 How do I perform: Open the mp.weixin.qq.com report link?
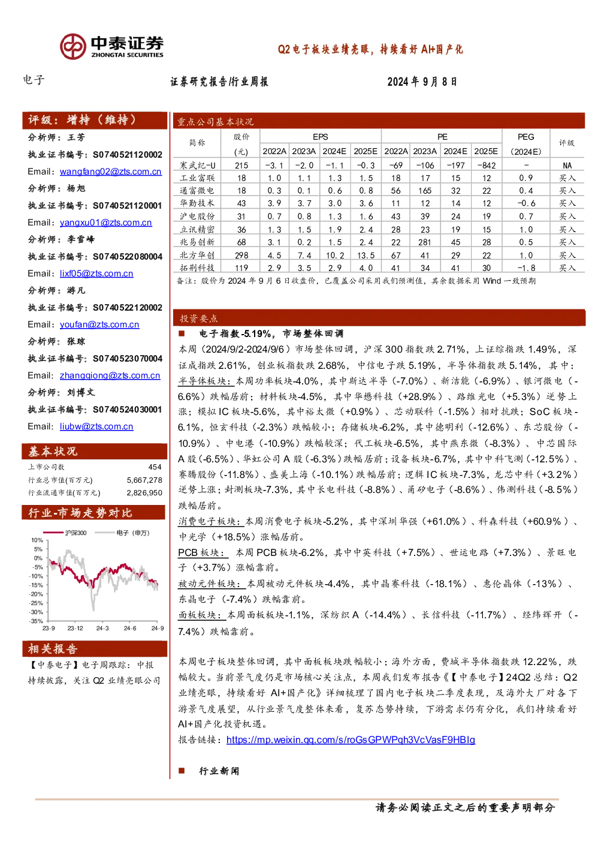click(x=351, y=740)
